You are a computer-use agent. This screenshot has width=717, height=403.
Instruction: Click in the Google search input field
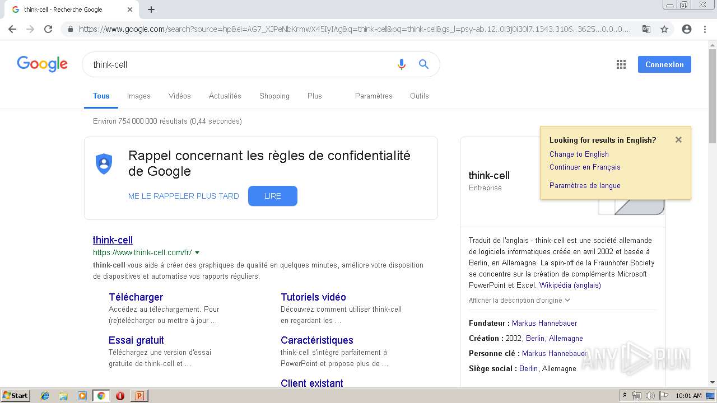241,64
